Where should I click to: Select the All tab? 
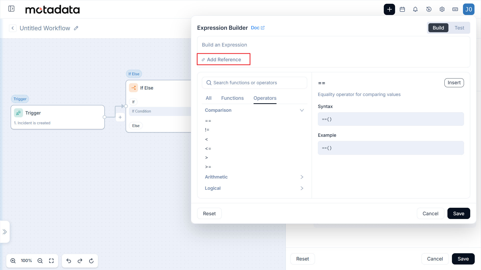[x=208, y=98]
